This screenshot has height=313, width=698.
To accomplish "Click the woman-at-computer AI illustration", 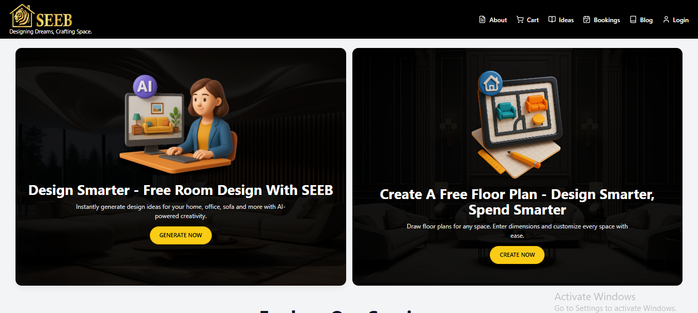I will [x=179, y=124].
